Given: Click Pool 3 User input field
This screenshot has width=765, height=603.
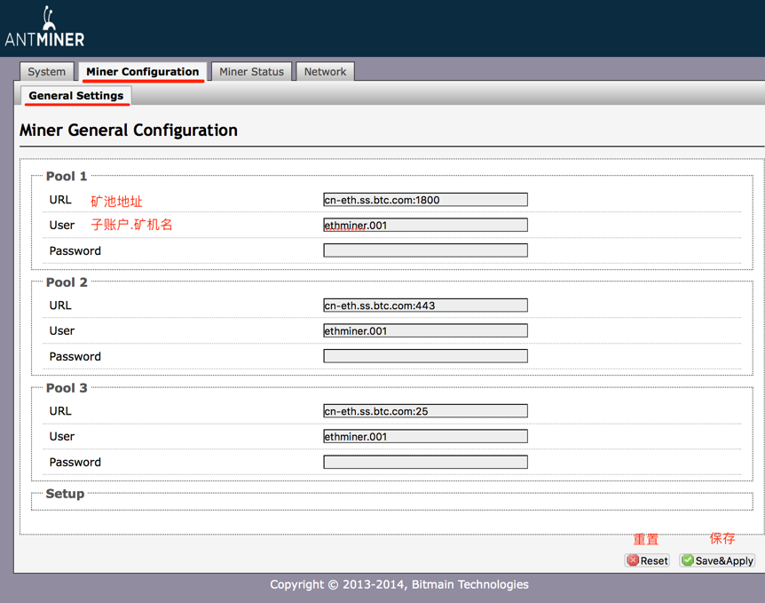Looking at the screenshot, I should (x=425, y=437).
